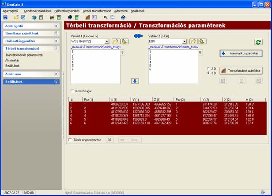Click the table cell 4661362.426

pyautogui.click(x=162, y=123)
